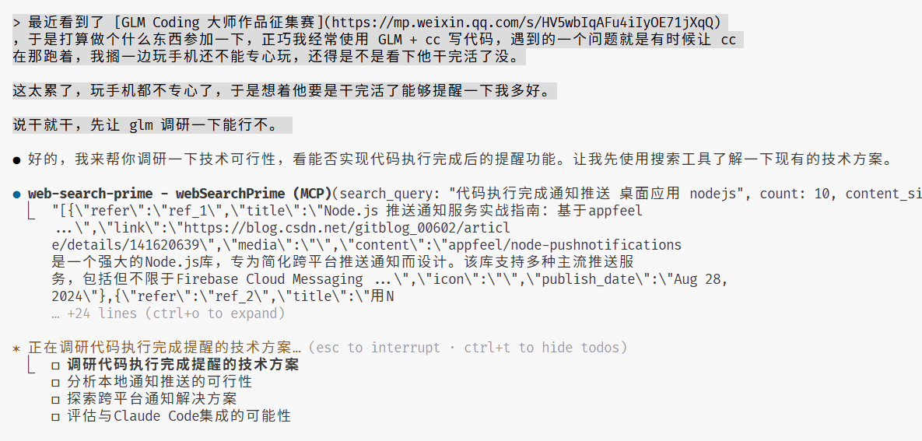The image size is (922, 441).
Task: Click the black bullet before '好的，我来帮你调研'
Action: [x=16, y=160]
